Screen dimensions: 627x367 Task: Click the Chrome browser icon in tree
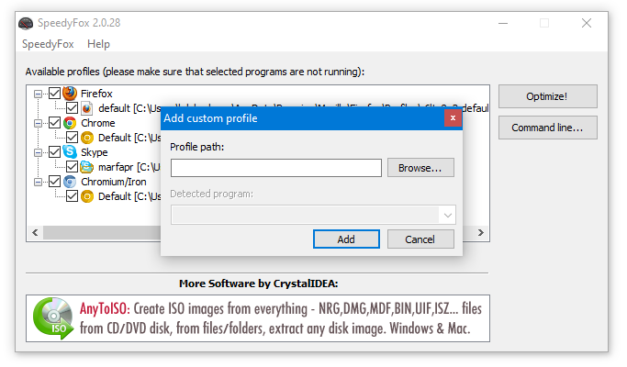[x=70, y=123]
